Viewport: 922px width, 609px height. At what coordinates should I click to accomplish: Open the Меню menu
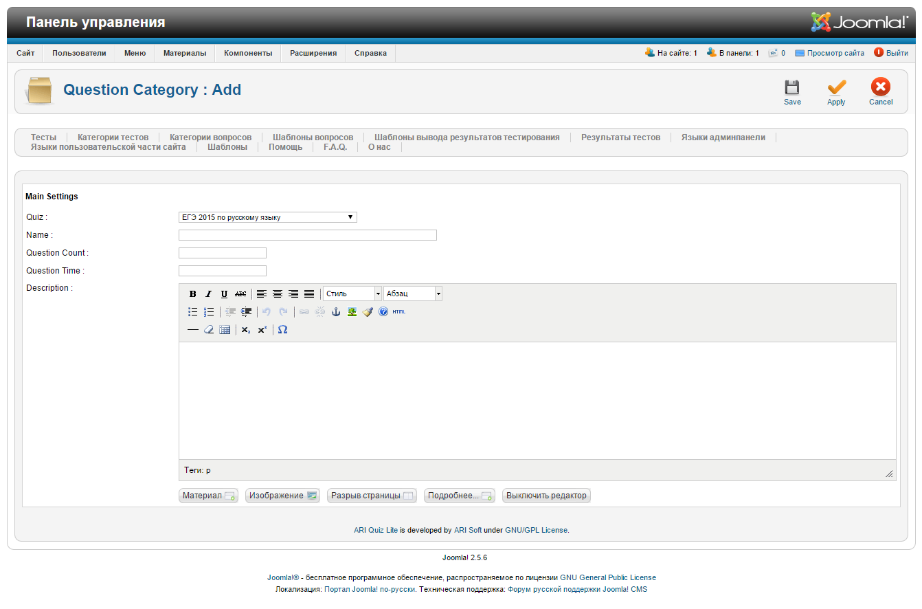pos(135,53)
